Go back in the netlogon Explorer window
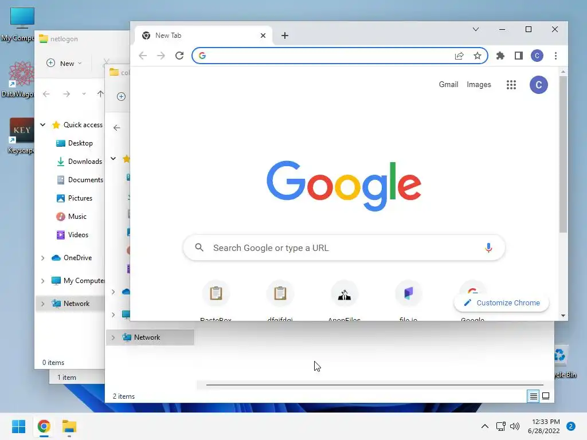Screen dimensions: 587x440 [x=46, y=94]
